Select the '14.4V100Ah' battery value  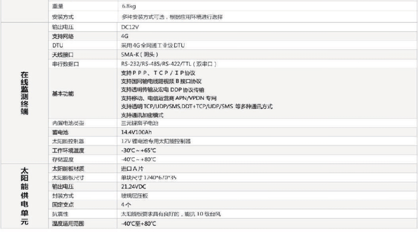136,132
